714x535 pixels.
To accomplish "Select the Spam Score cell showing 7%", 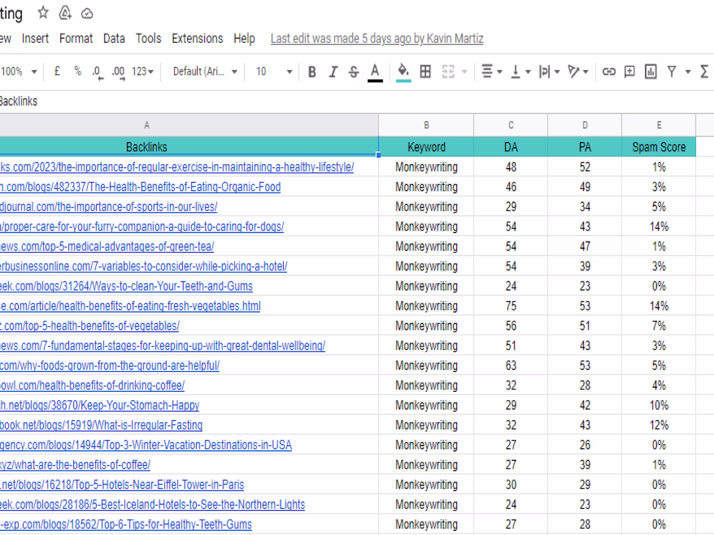I will click(x=659, y=326).
